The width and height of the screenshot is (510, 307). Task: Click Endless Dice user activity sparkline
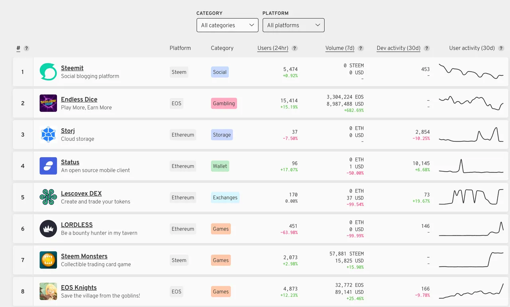point(471,103)
